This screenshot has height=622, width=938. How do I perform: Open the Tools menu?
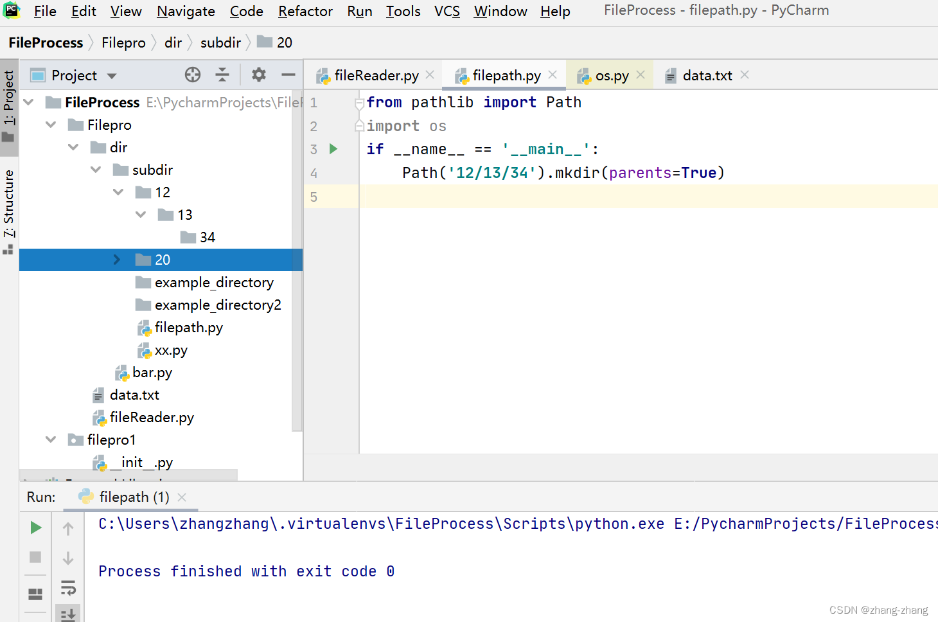[403, 11]
